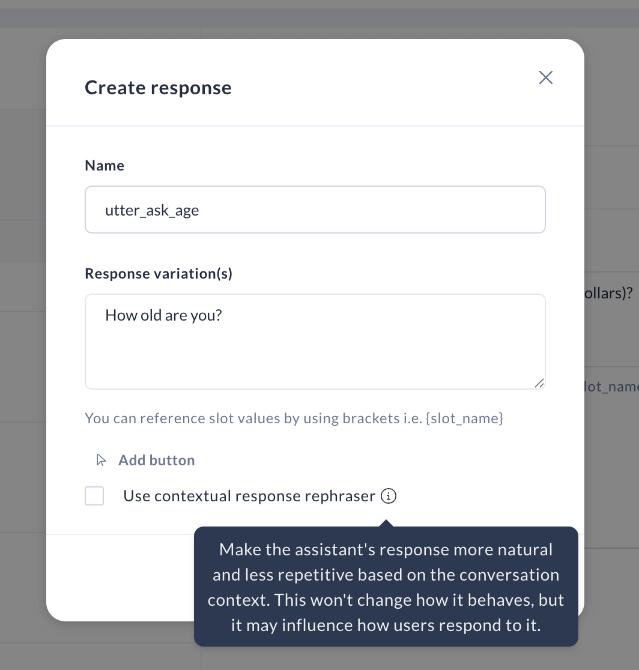Click the "How old are you?" text

[x=163, y=315]
